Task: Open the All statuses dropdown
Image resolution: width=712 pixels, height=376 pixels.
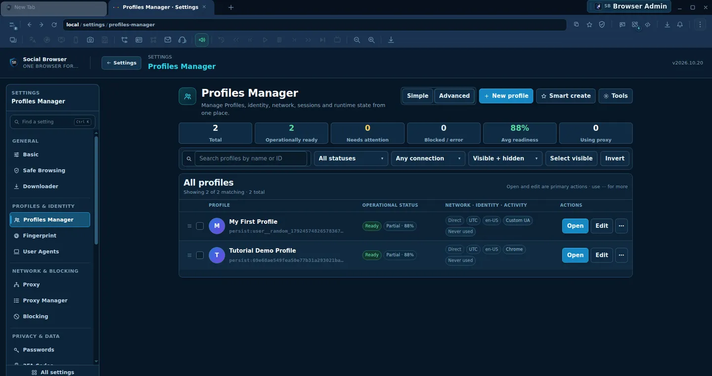Action: [351, 159]
